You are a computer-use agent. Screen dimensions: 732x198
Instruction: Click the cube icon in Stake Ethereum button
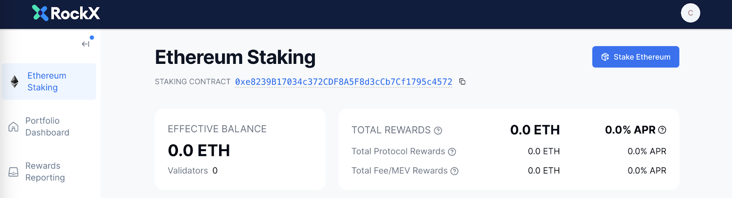[605, 57]
